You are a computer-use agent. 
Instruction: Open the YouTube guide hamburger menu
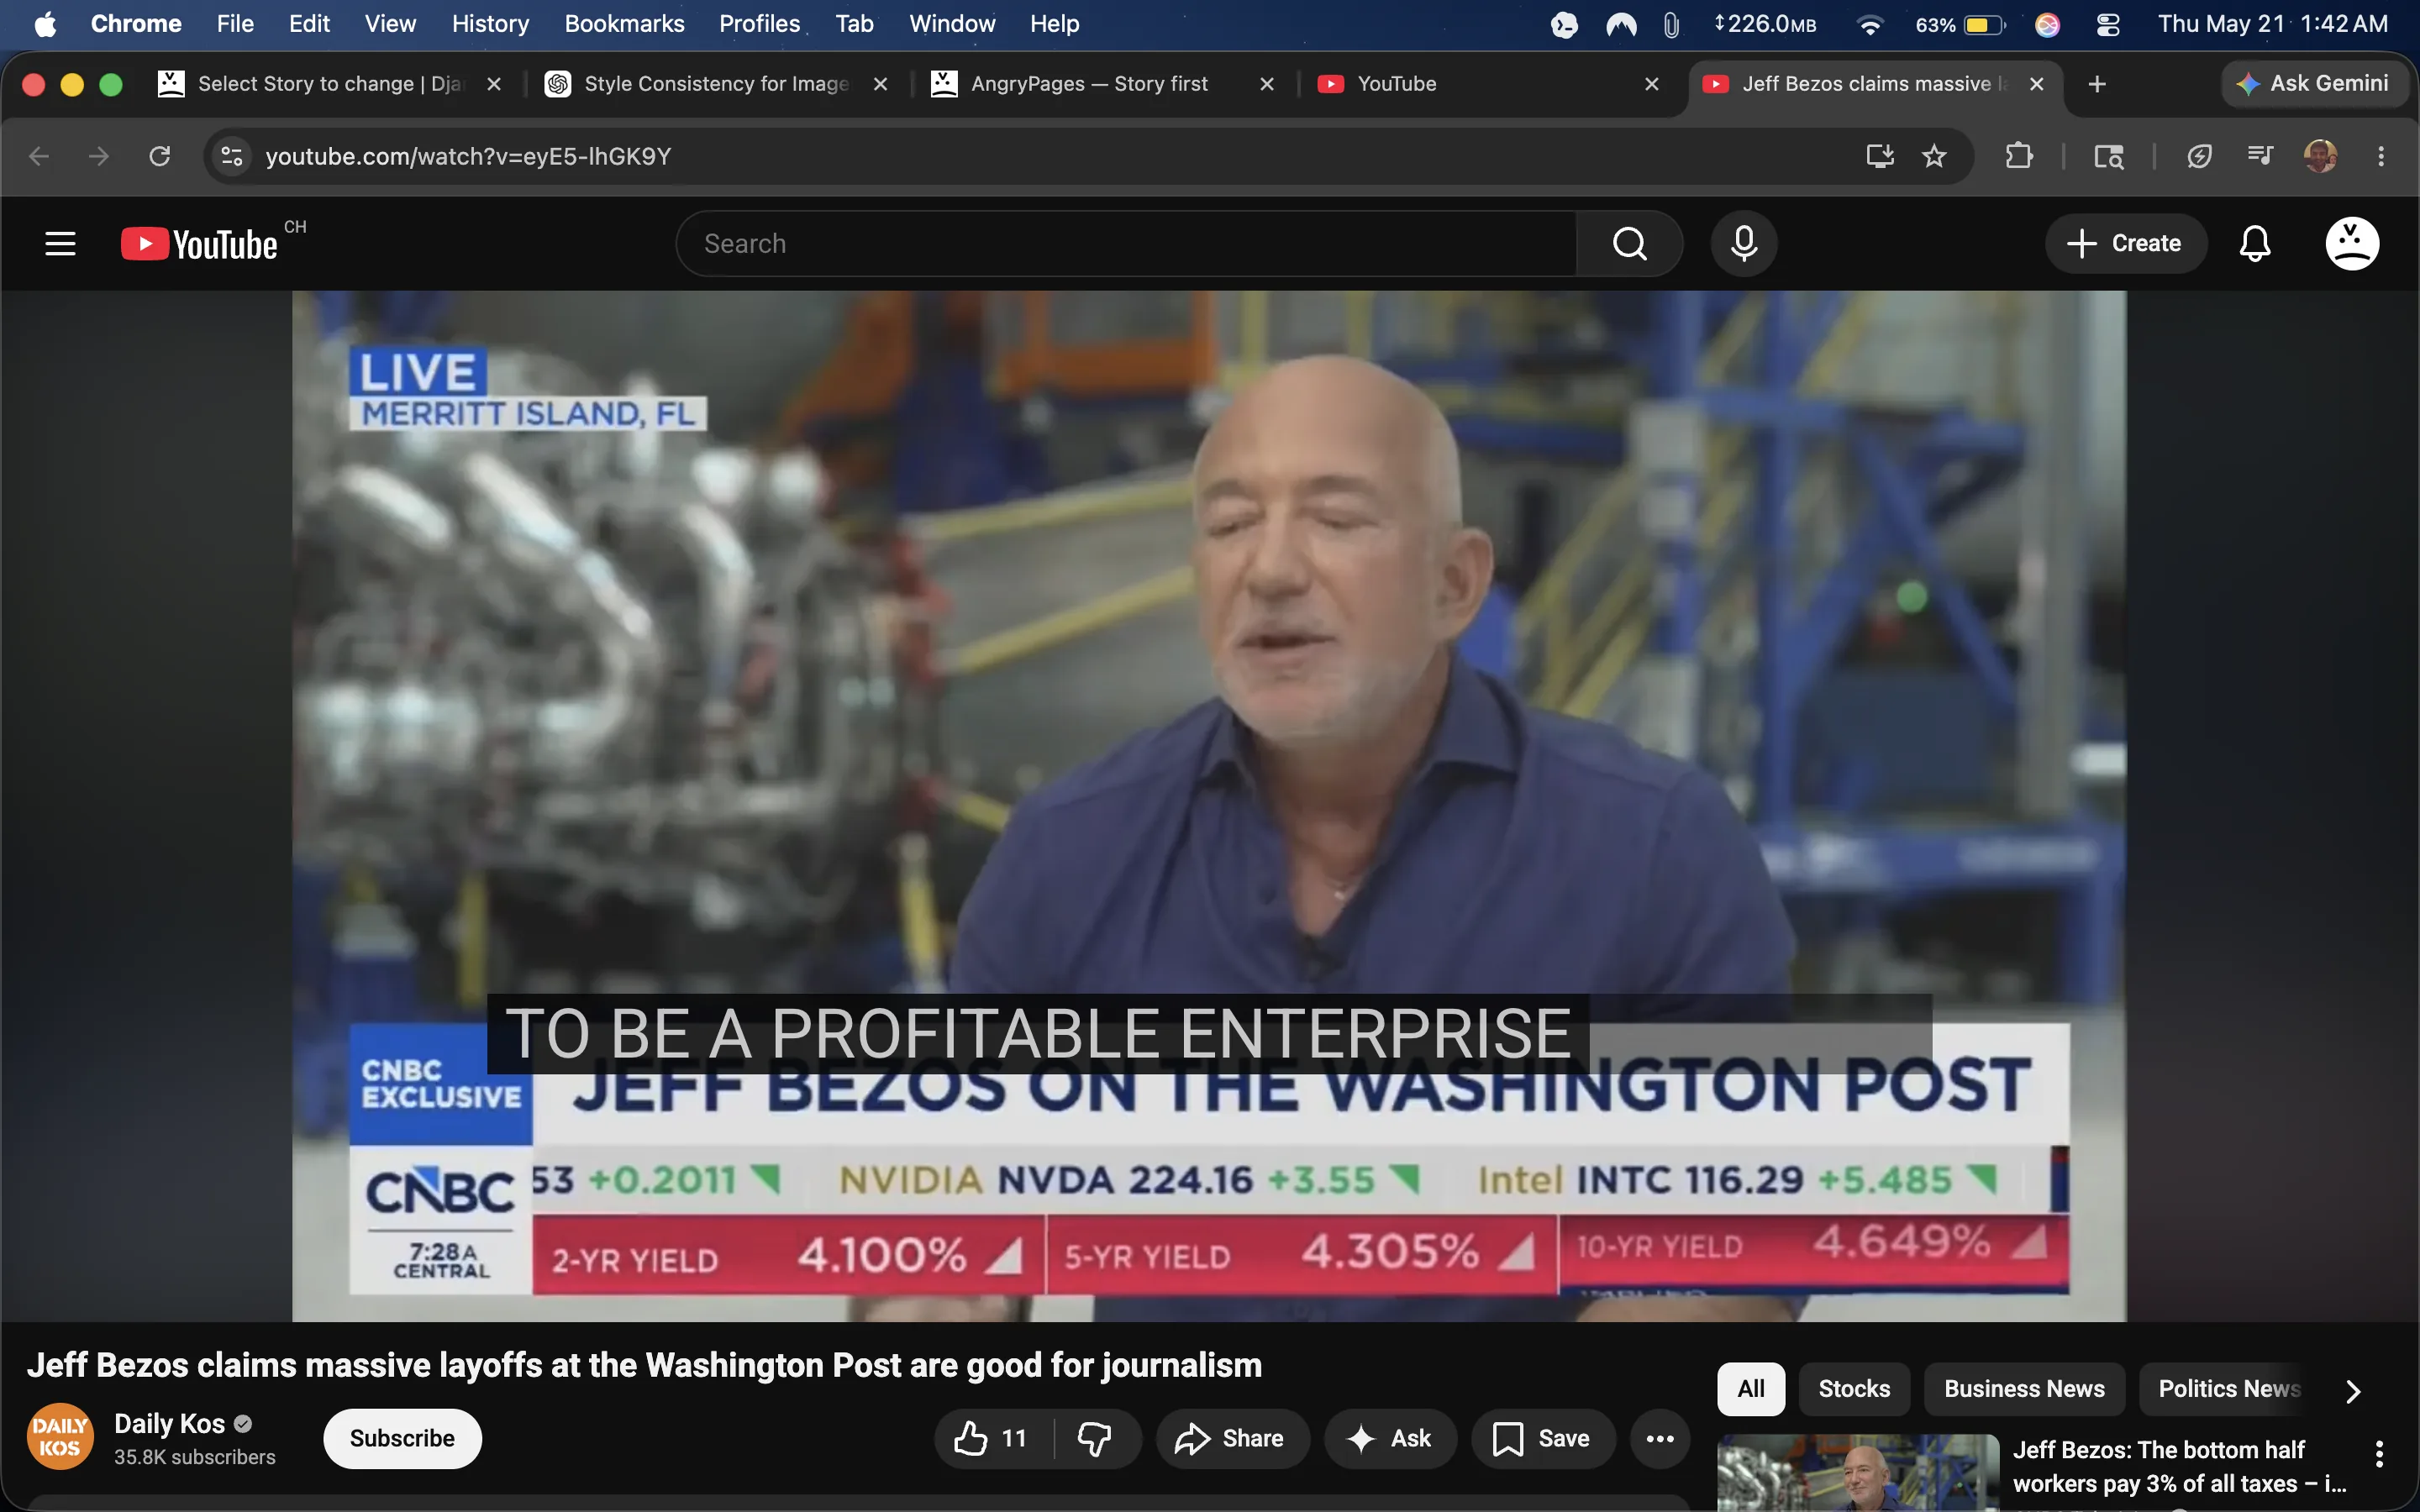60,243
